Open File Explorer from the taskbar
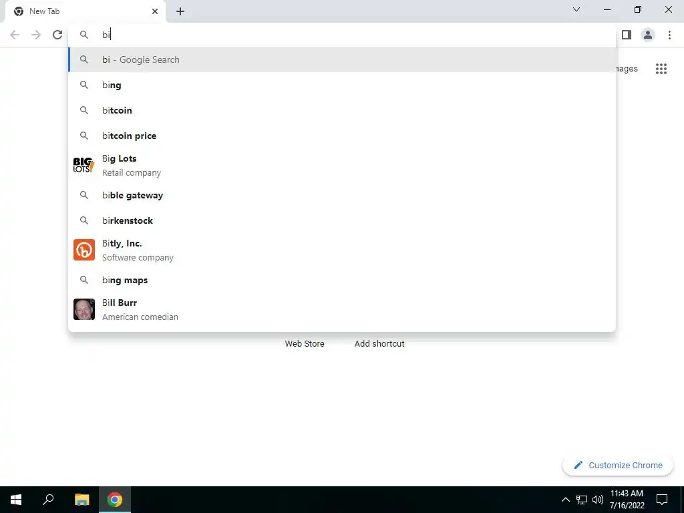The height and width of the screenshot is (513, 684). pos(81,500)
